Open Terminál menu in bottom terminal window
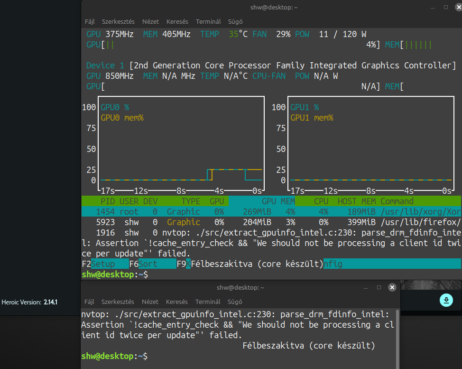Screen dimensions: 462x369 [208, 302]
